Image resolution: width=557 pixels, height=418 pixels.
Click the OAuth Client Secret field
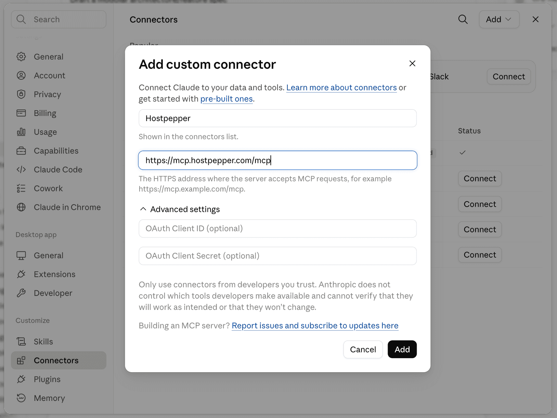tap(277, 256)
